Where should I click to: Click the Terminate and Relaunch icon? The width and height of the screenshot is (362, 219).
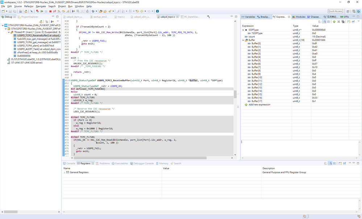37,11
